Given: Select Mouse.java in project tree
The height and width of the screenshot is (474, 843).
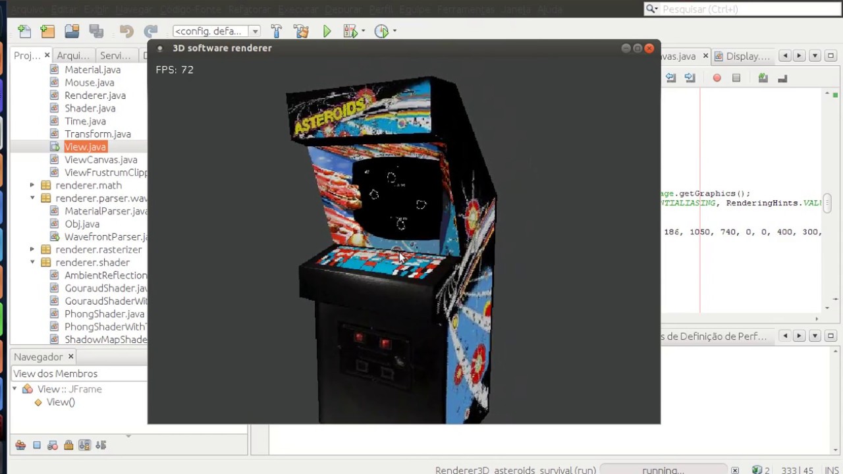Looking at the screenshot, I should pyautogui.click(x=89, y=82).
